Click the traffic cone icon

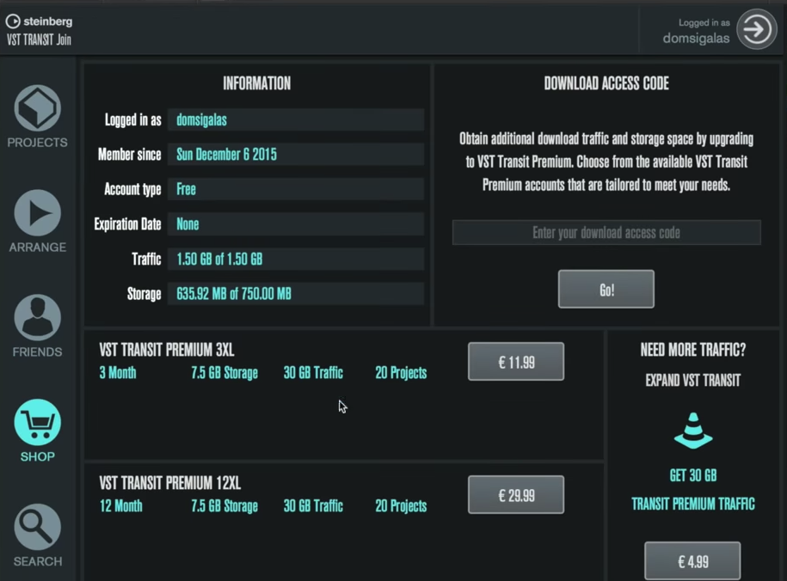[693, 431]
